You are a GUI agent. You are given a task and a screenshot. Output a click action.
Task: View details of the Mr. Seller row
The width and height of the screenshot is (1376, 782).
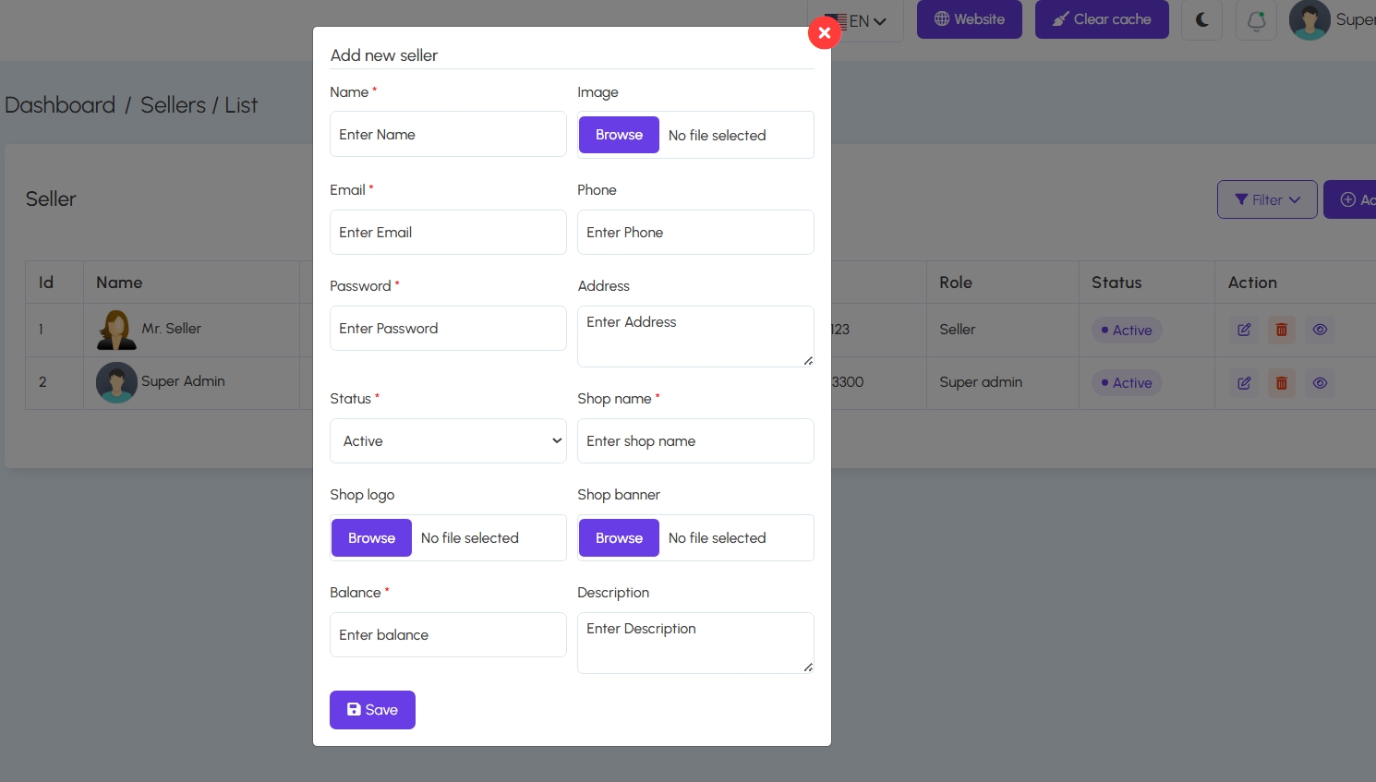tap(1321, 330)
